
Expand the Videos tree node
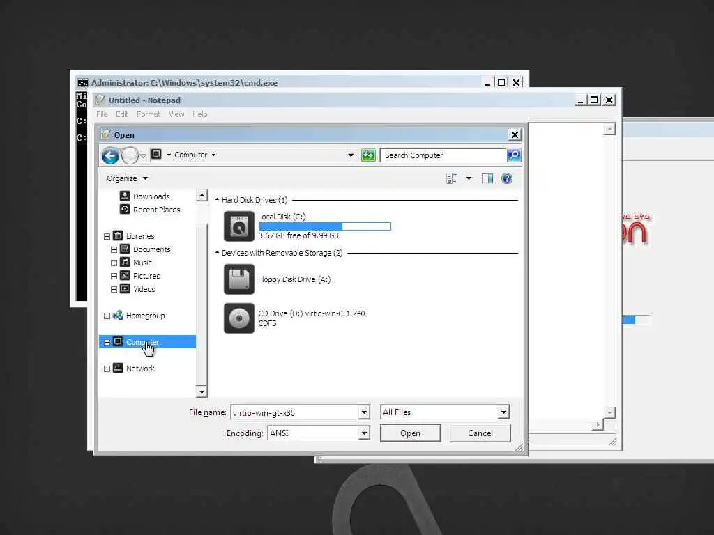pos(114,289)
